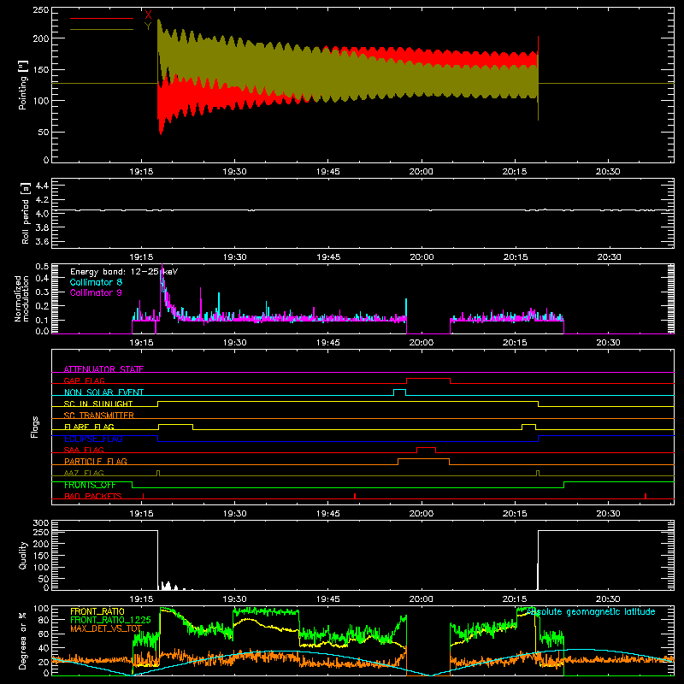The width and height of the screenshot is (684, 684).
Task: Click the 20:15 tick label under the modulation plot
Action: tap(515, 343)
